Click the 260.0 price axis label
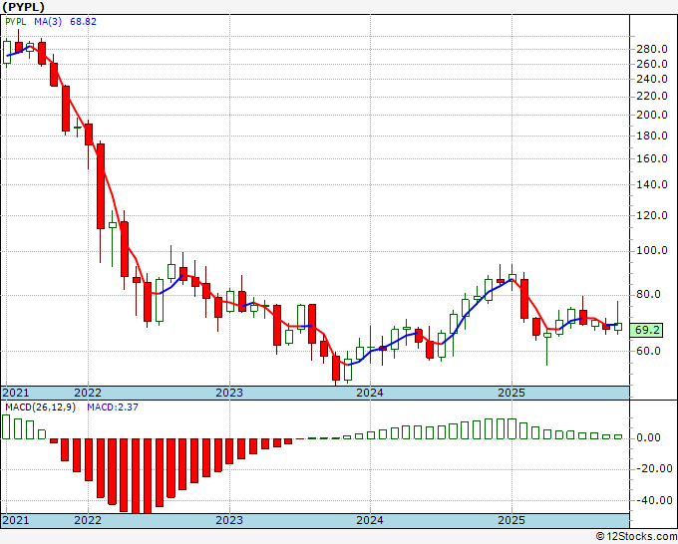 coord(652,64)
